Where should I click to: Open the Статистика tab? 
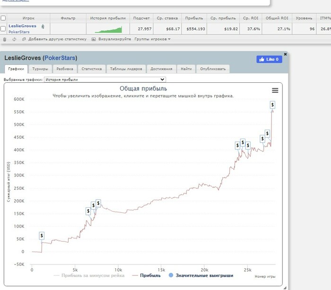pyautogui.click(x=92, y=69)
